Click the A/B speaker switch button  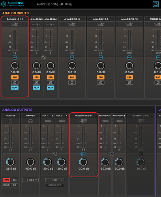tap(15, 185)
